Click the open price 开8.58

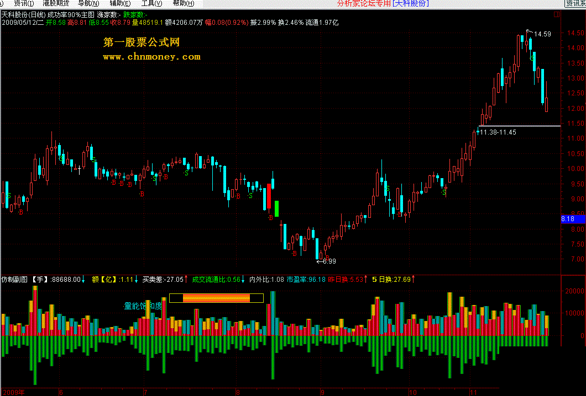(56, 23)
